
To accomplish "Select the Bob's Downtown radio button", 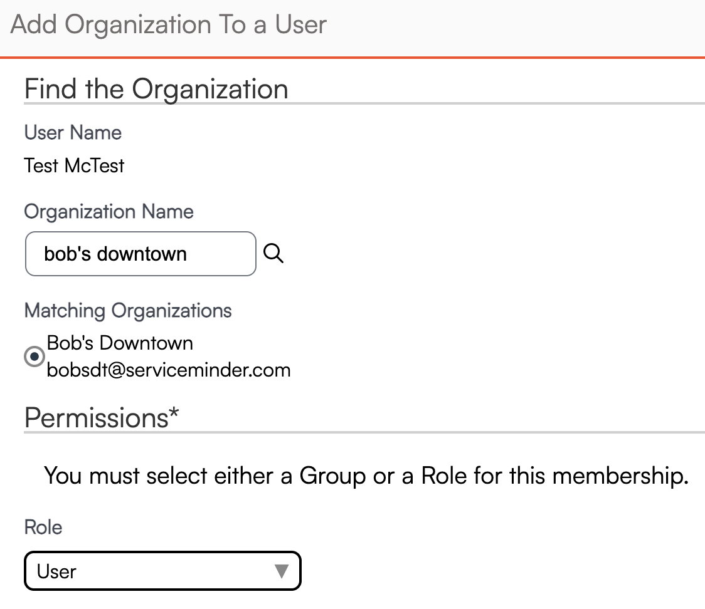I will pos(34,357).
